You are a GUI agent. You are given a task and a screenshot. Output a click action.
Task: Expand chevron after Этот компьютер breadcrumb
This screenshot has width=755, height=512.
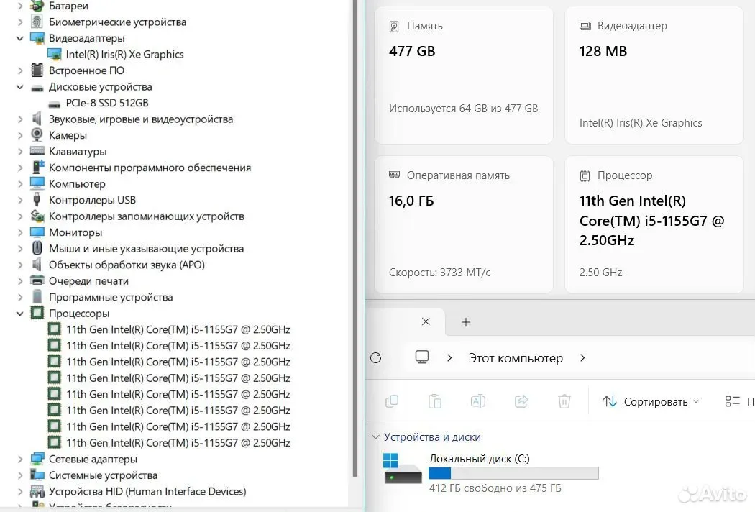(x=582, y=358)
